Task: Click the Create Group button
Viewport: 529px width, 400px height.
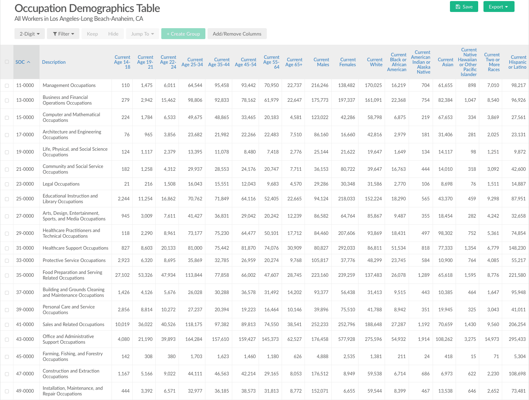Action: [x=183, y=34]
